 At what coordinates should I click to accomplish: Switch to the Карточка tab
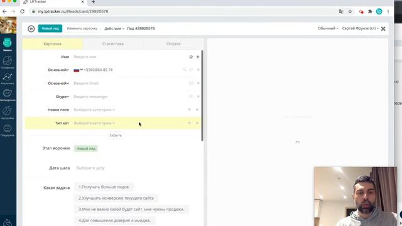tap(53, 44)
